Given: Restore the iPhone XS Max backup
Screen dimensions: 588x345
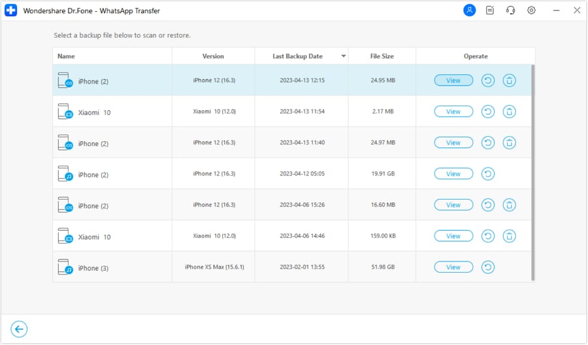Looking at the screenshot, I should [x=487, y=267].
